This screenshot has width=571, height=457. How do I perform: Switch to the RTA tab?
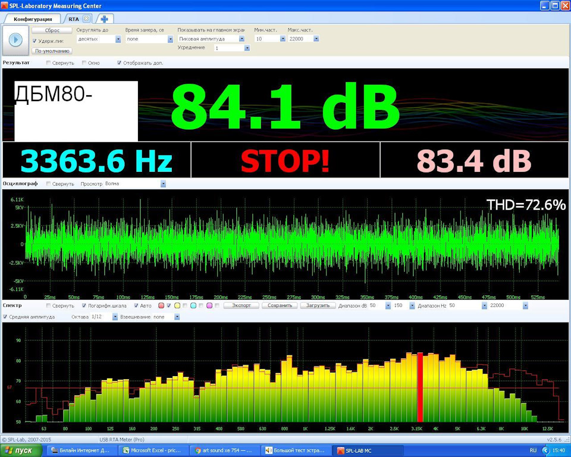[x=74, y=19]
